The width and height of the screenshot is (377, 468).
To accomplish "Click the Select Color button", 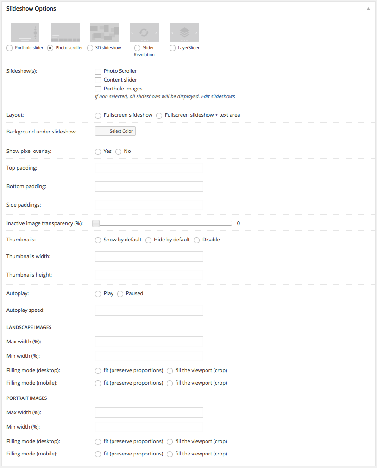I will [121, 131].
